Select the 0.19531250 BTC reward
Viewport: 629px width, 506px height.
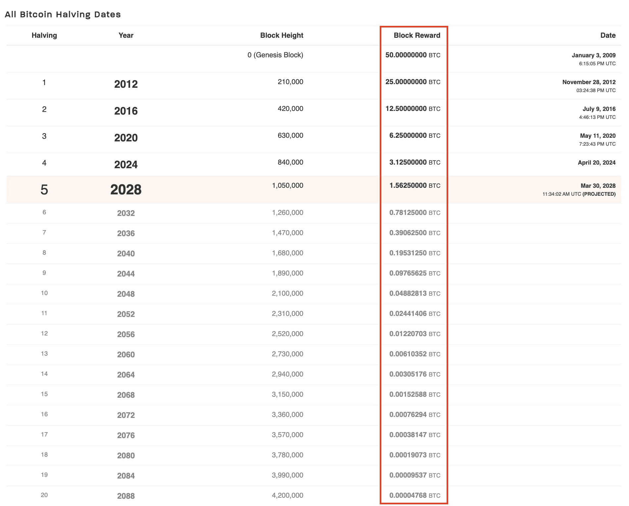415,253
